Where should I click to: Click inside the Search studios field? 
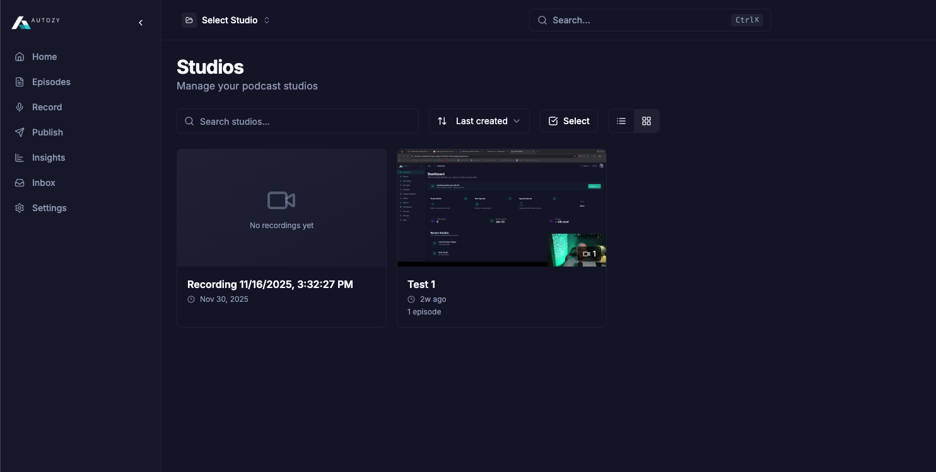coord(297,121)
